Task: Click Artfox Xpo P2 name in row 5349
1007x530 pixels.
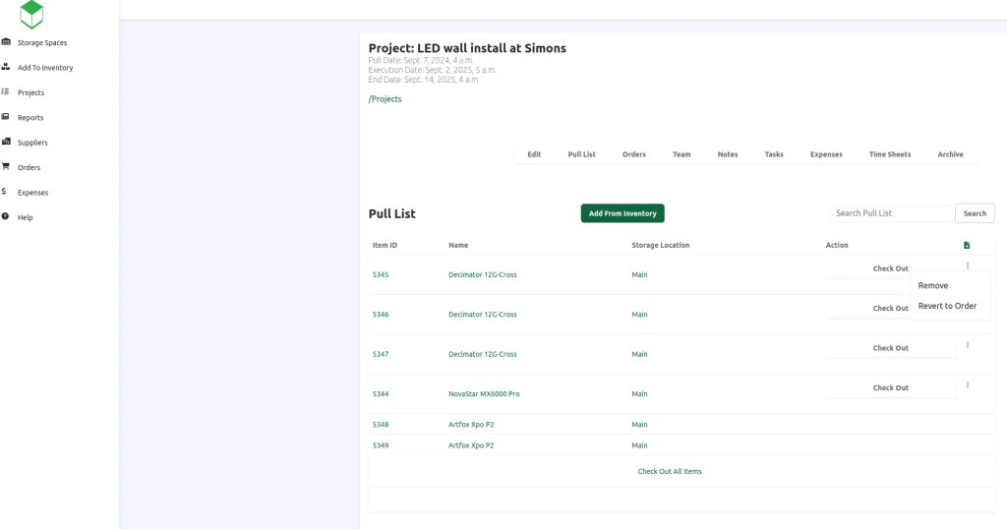Action: pos(471,445)
